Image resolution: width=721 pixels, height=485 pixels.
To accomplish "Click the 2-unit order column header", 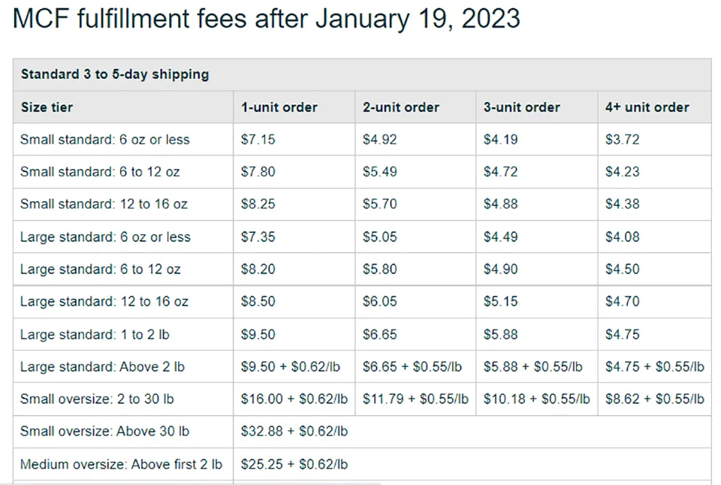I will tap(400, 107).
